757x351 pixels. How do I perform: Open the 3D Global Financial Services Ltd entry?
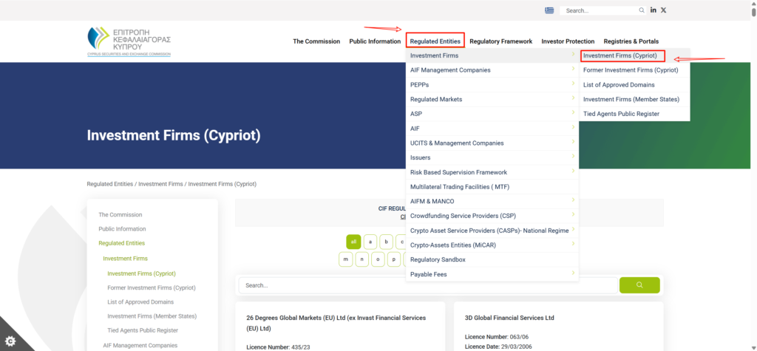click(509, 318)
